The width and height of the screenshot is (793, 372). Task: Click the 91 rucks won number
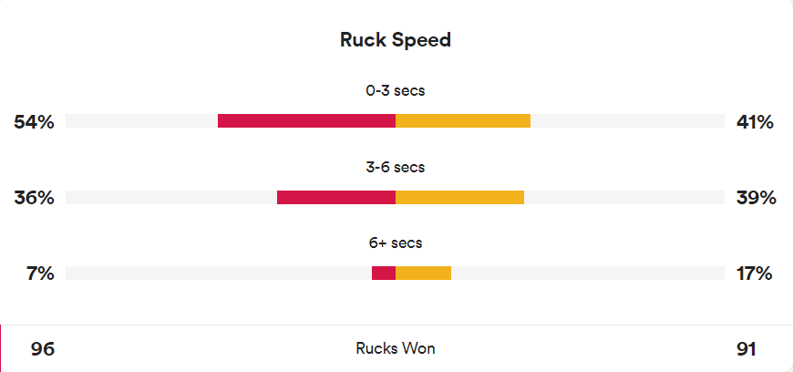click(x=747, y=349)
